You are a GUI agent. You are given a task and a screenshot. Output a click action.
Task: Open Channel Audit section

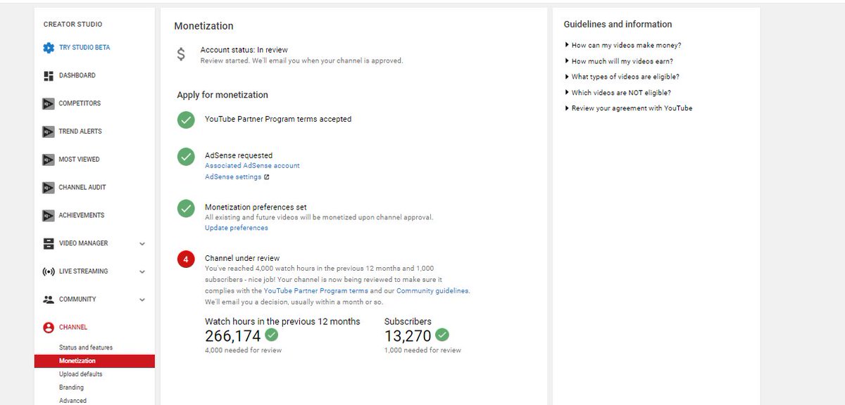coord(82,188)
